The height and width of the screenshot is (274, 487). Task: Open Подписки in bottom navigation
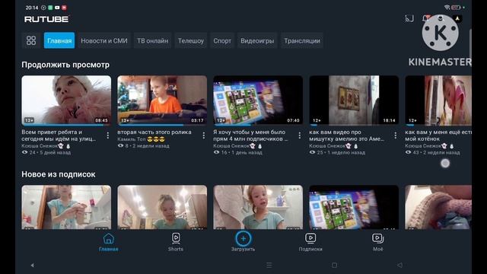click(310, 243)
